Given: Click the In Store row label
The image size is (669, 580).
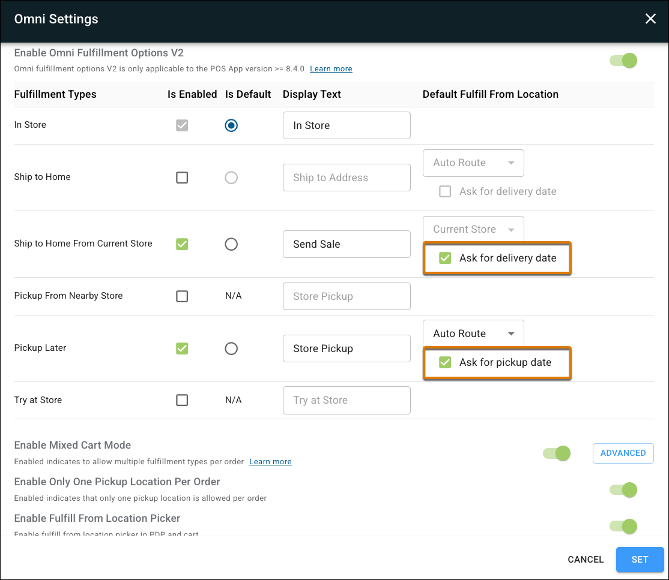Looking at the screenshot, I should 30,125.
